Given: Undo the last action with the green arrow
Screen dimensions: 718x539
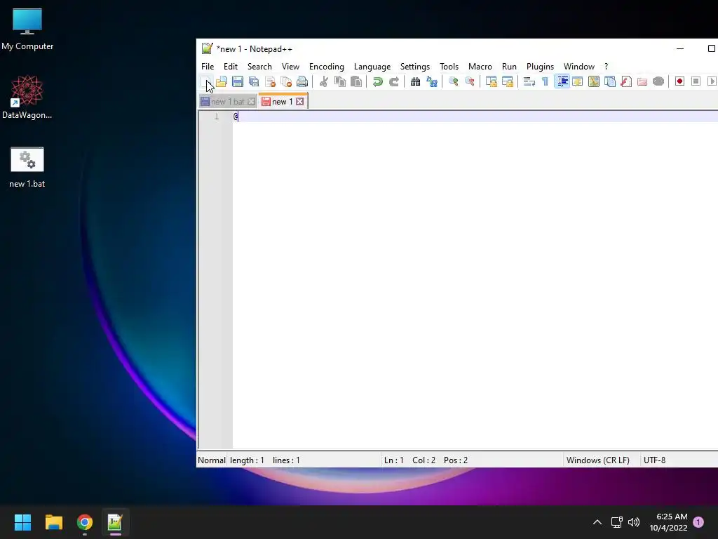Looking at the screenshot, I should (x=377, y=81).
